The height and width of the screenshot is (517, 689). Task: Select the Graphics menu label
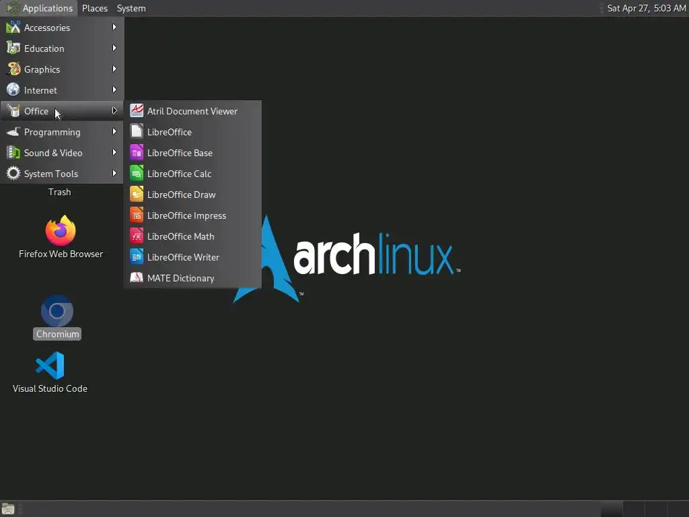(42, 69)
